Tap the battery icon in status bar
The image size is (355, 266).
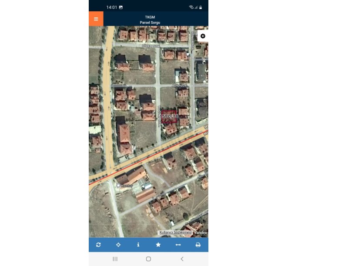pos(201,7)
